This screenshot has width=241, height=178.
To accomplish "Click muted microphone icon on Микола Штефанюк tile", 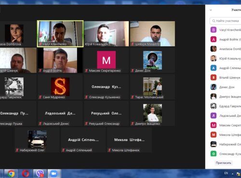I will coord(109,150).
